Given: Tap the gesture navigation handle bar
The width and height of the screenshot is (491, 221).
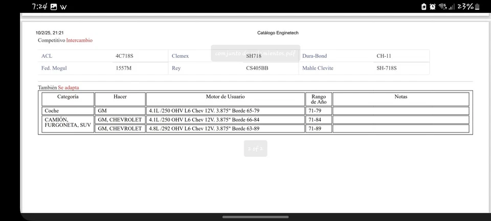Looking at the screenshot, I should click(256, 216).
